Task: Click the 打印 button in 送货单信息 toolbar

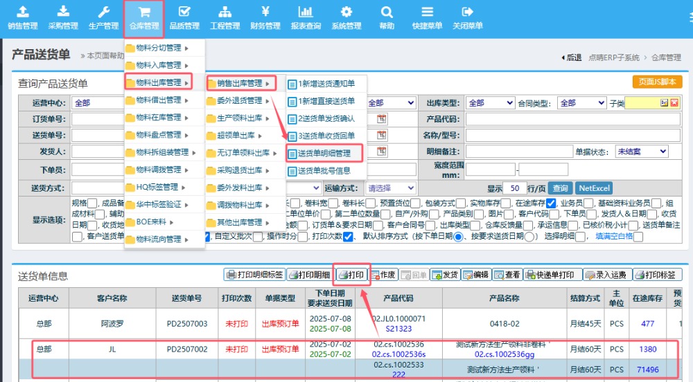Action: (x=351, y=275)
